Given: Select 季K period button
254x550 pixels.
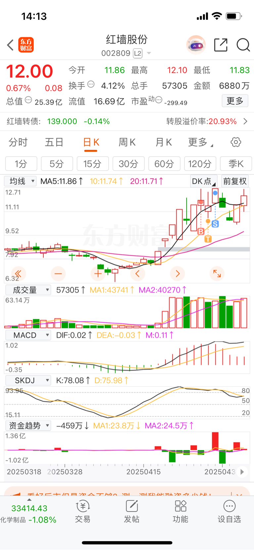Looking at the screenshot, I should click(236, 164).
